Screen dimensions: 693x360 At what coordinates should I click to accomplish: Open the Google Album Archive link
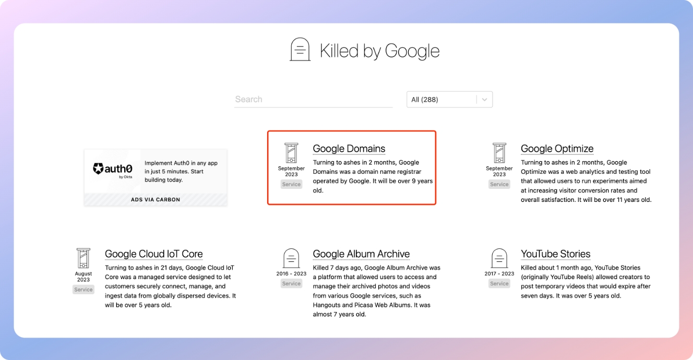tap(361, 254)
